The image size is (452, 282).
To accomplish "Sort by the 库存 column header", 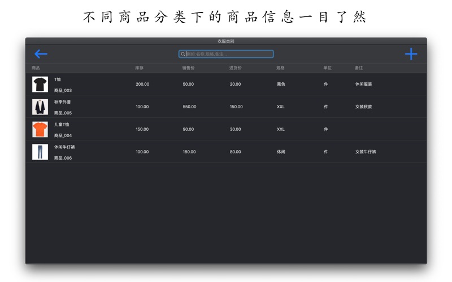I will 139,68.
